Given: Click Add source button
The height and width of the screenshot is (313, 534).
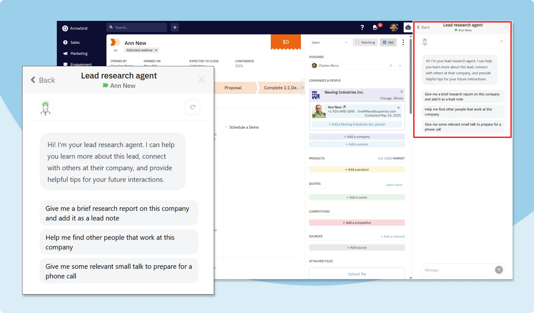Looking at the screenshot, I should click(357, 248).
